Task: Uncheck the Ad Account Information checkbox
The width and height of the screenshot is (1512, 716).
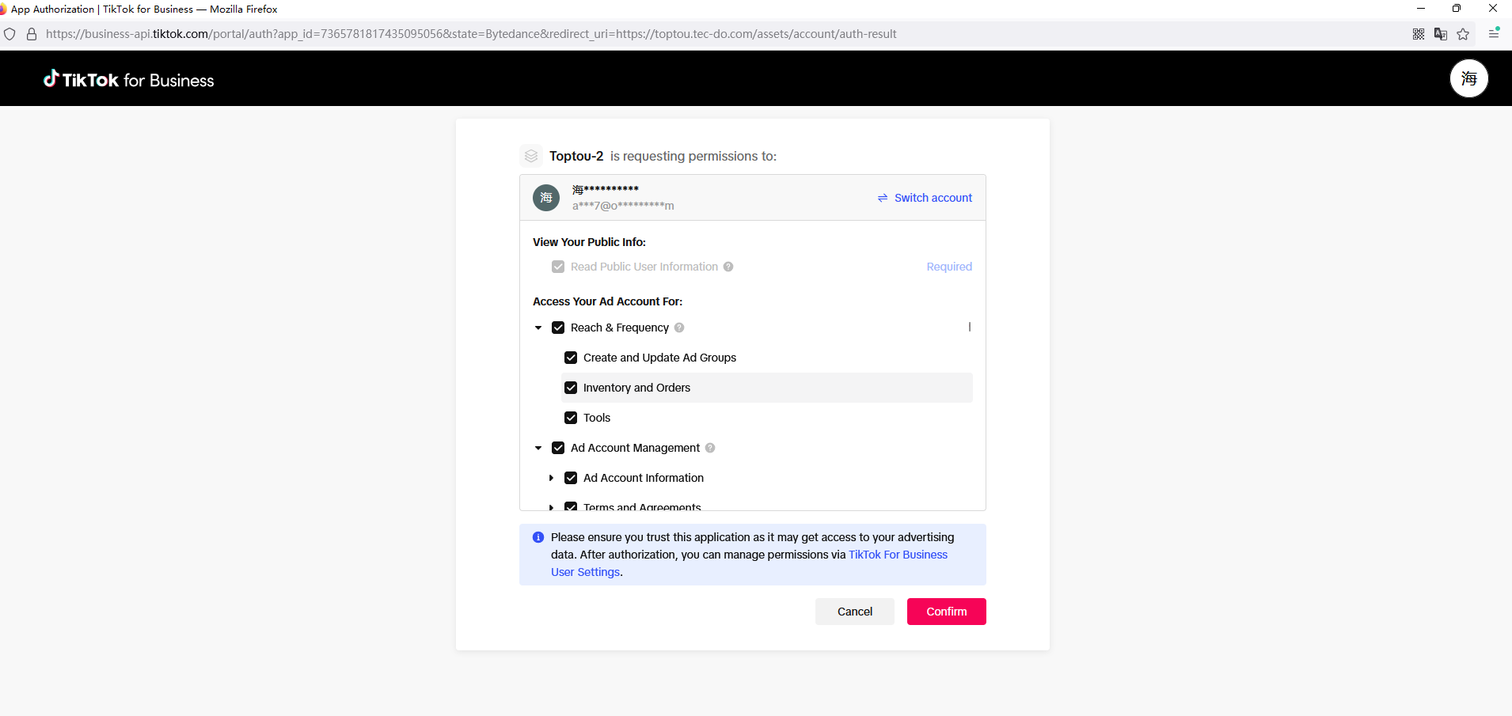Action: point(571,478)
